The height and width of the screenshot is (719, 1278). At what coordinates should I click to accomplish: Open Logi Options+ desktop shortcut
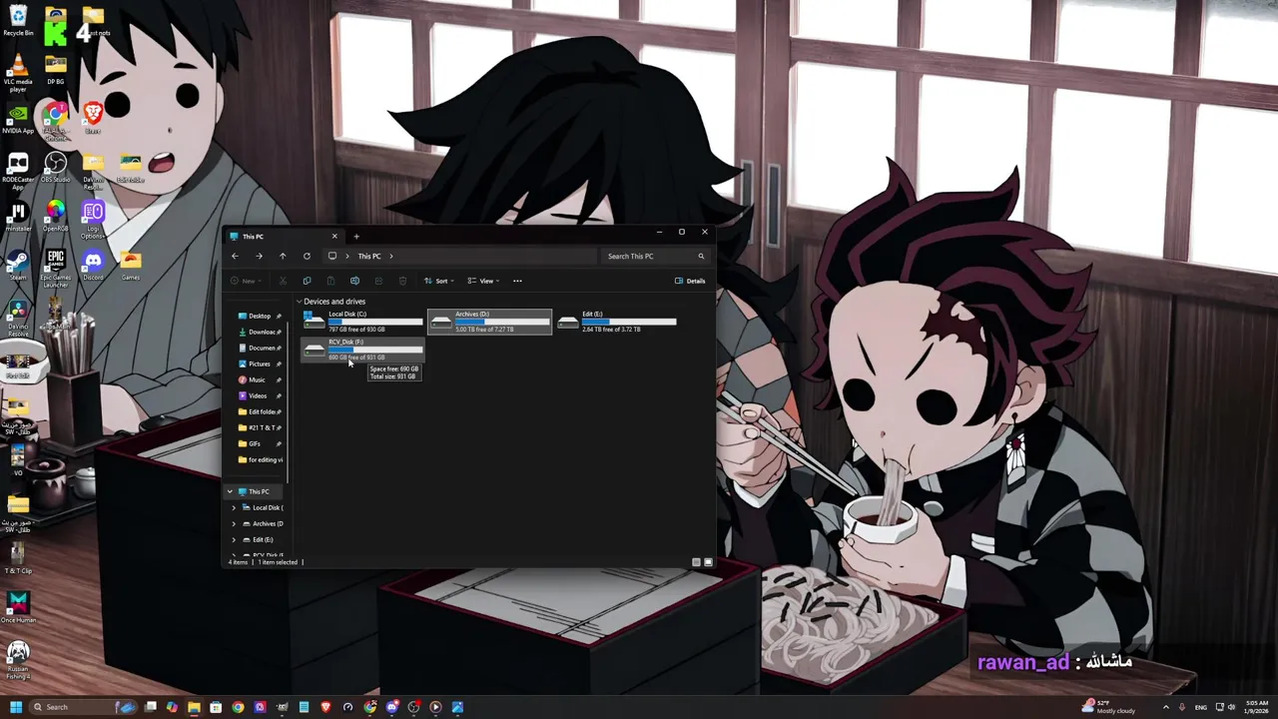93,221
